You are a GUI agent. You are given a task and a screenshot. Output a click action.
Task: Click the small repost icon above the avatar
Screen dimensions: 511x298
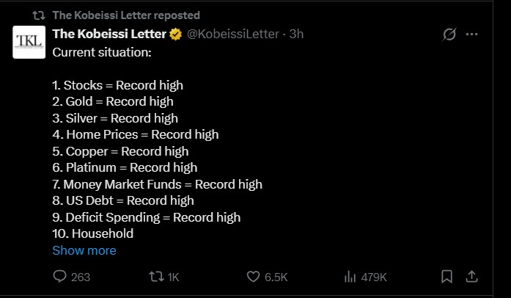click(x=40, y=15)
